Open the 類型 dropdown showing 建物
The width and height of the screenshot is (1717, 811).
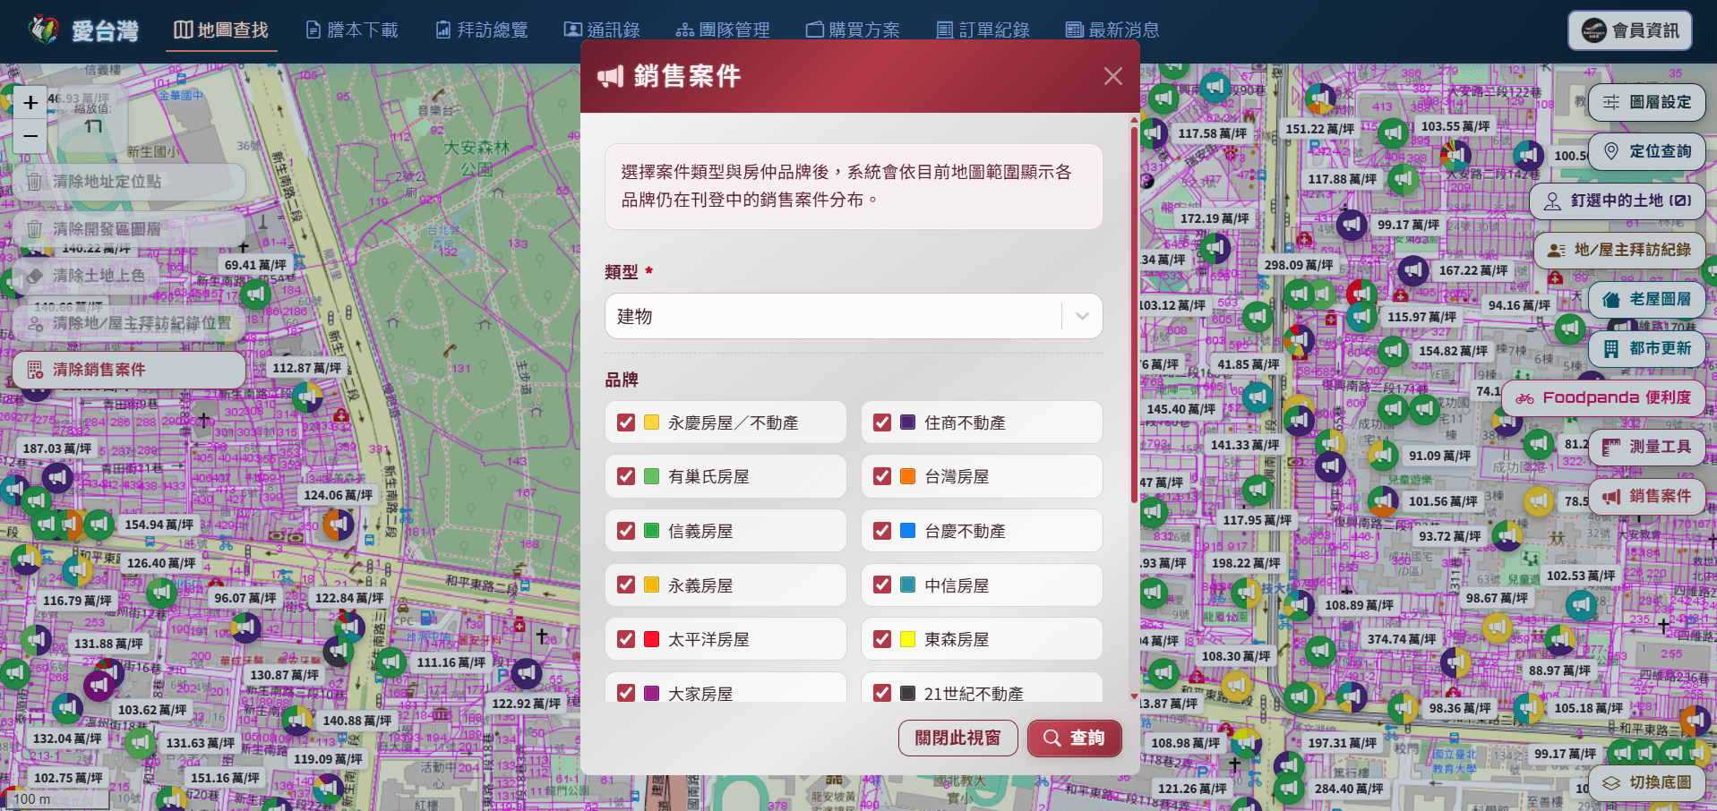853,316
